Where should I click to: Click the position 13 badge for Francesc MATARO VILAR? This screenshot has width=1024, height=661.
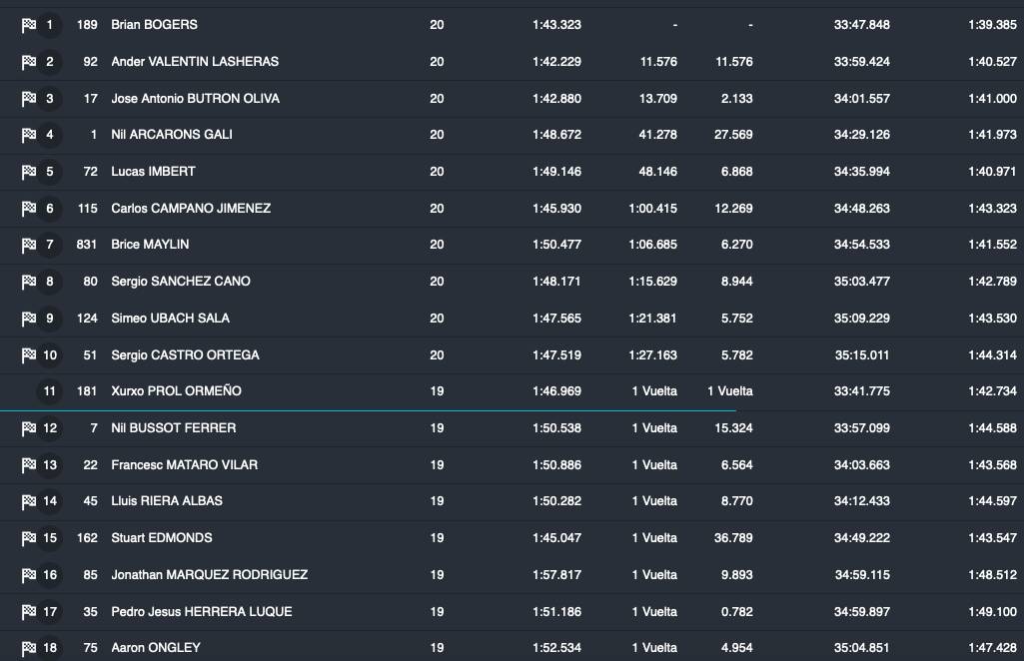pos(50,465)
